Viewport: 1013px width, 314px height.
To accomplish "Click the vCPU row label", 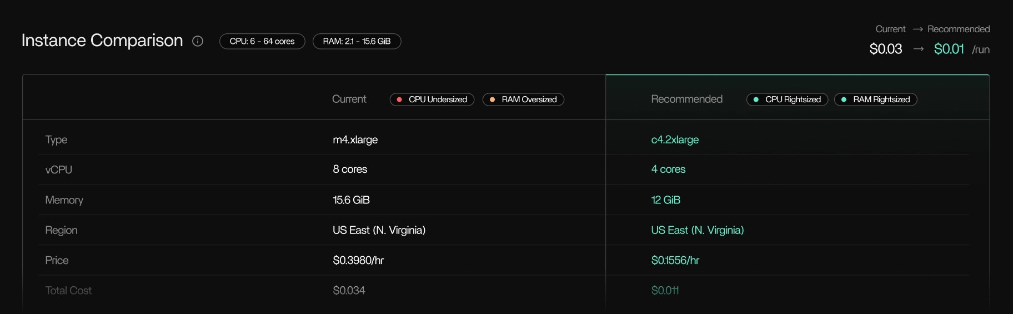I will (x=58, y=170).
